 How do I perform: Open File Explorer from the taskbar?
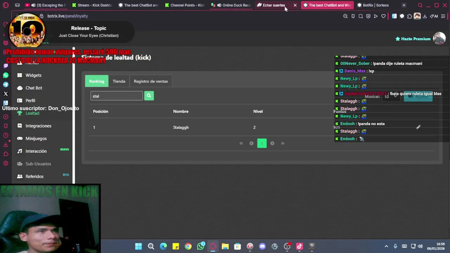coord(225,246)
